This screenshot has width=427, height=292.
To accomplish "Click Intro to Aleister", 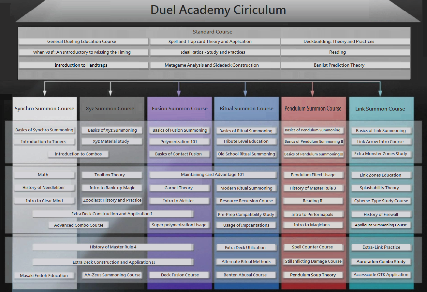I will click(180, 201).
